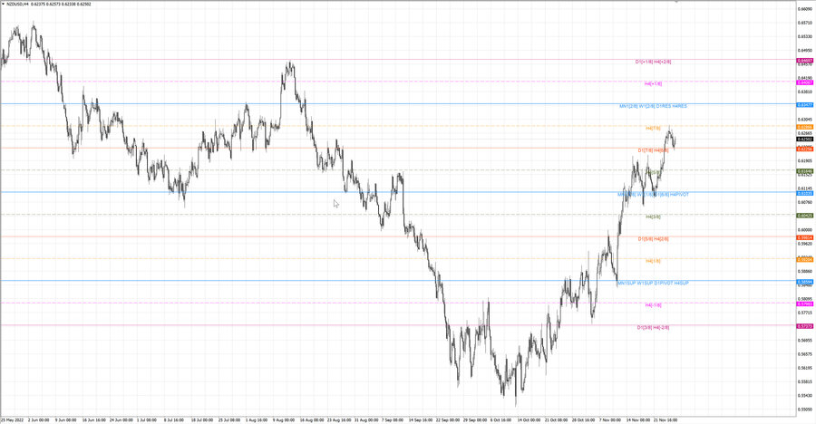
Task: Click the orange price tag of H4[1/8] line
Action: [x=805, y=260]
